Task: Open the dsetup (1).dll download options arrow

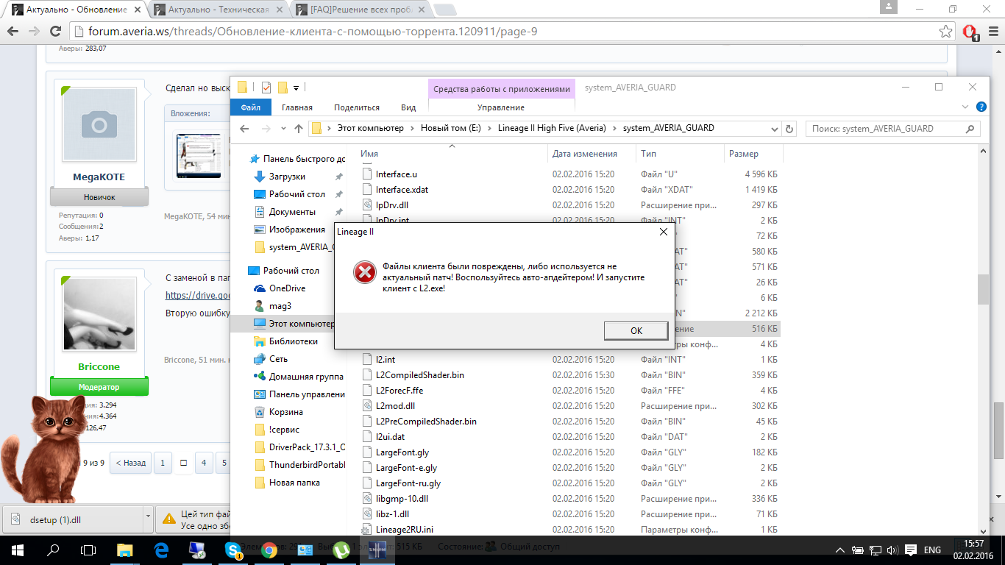Action: (x=147, y=519)
